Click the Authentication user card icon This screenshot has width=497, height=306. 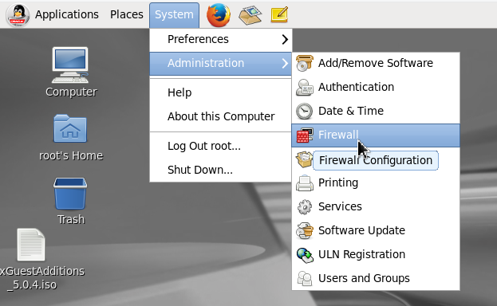tap(304, 87)
